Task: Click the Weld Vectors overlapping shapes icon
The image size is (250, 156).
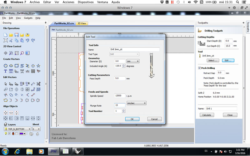Action: (11, 95)
